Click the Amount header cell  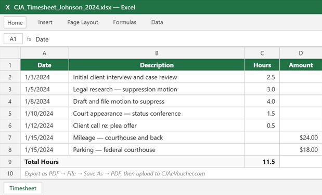[x=301, y=65]
